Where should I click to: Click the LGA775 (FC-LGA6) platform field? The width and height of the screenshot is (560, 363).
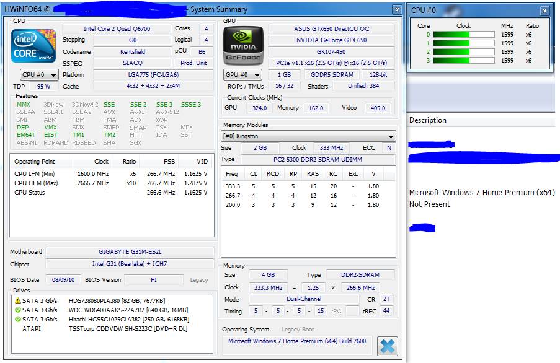153,75
